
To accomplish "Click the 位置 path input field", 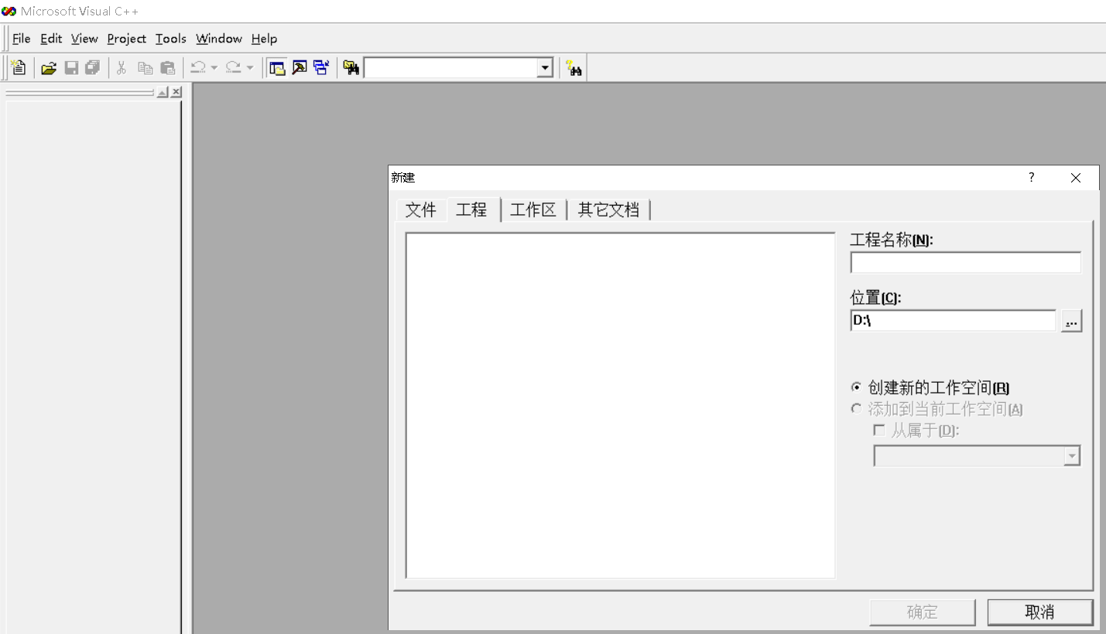I will click(x=954, y=321).
